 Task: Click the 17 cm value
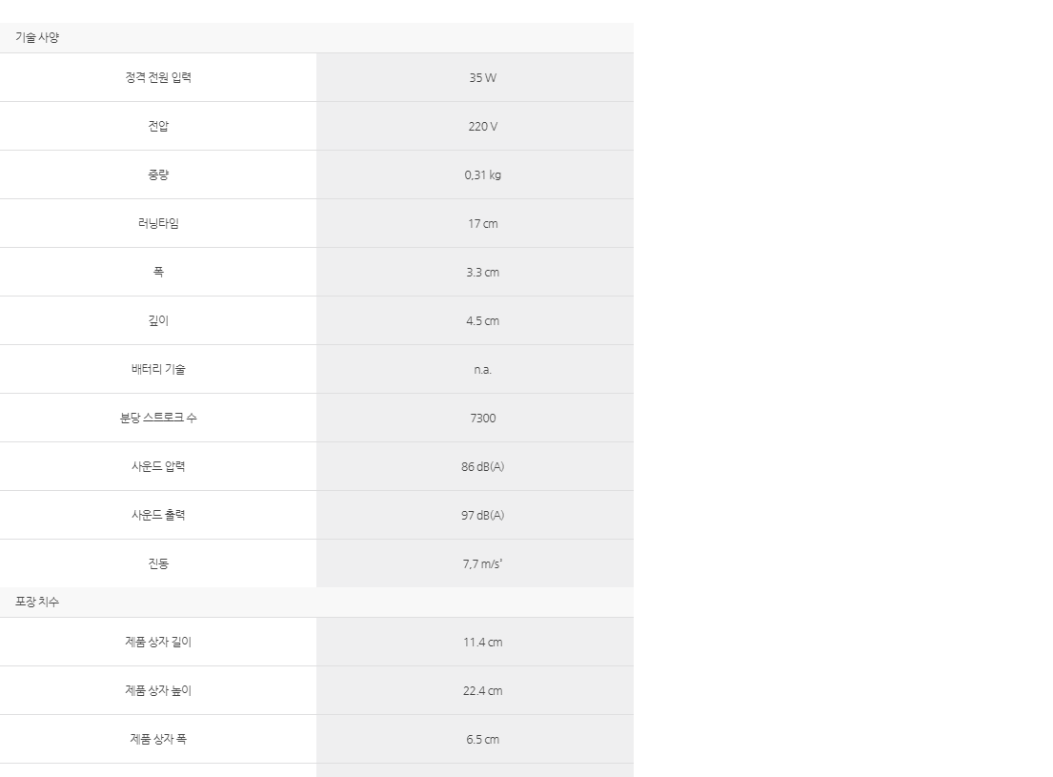pyautogui.click(x=483, y=224)
